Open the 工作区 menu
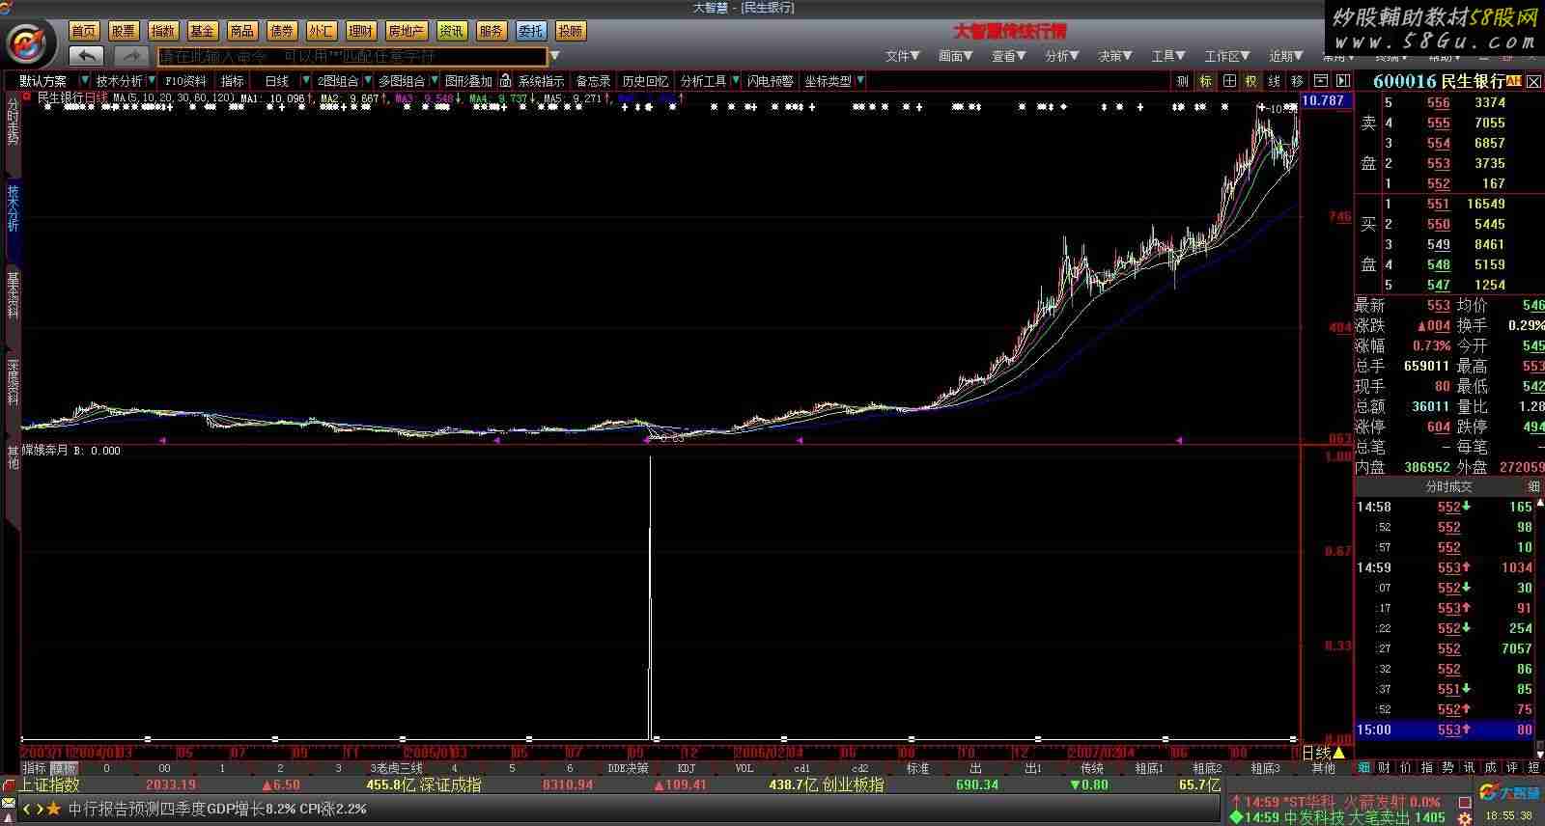The height and width of the screenshot is (826, 1545). (x=1227, y=57)
